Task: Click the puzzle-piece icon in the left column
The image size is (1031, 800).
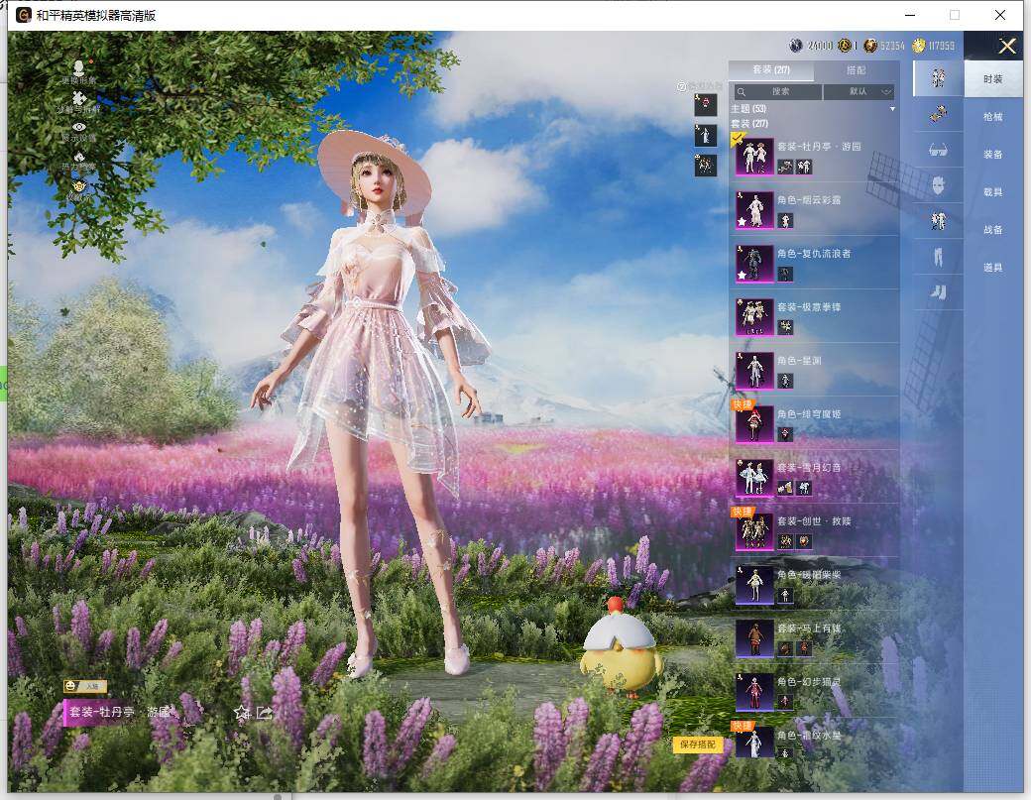Action: (79, 98)
